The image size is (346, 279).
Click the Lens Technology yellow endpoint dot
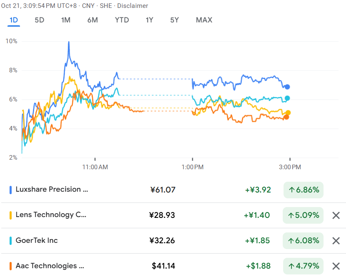288,113
